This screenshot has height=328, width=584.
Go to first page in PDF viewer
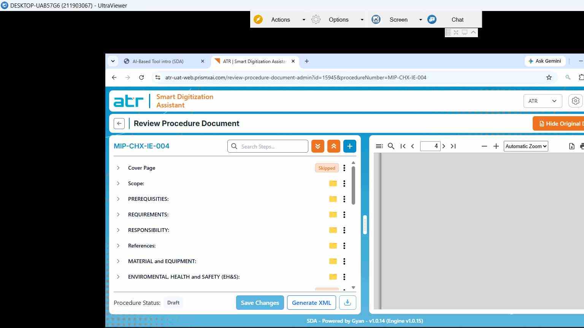pyautogui.click(x=403, y=146)
